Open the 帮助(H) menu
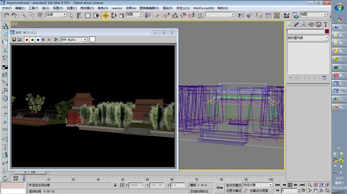347x194 pixels. (223, 8)
